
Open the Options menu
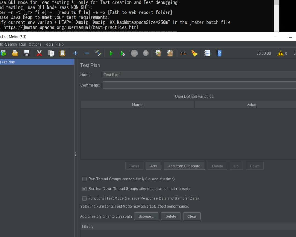[35, 44]
